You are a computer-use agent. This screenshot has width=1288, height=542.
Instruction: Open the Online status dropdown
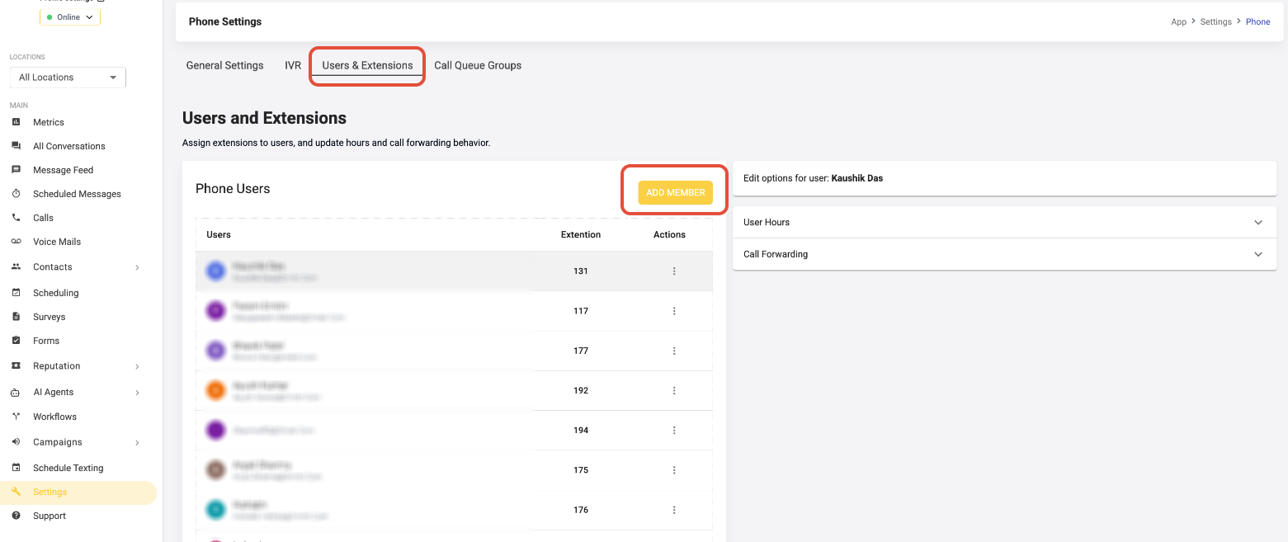pos(70,17)
